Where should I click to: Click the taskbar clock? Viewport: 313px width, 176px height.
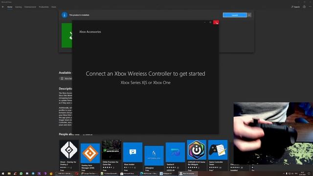click(x=303, y=174)
